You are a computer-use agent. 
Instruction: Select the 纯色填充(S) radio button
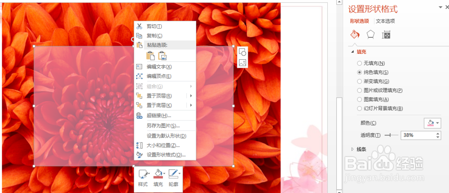point(359,72)
